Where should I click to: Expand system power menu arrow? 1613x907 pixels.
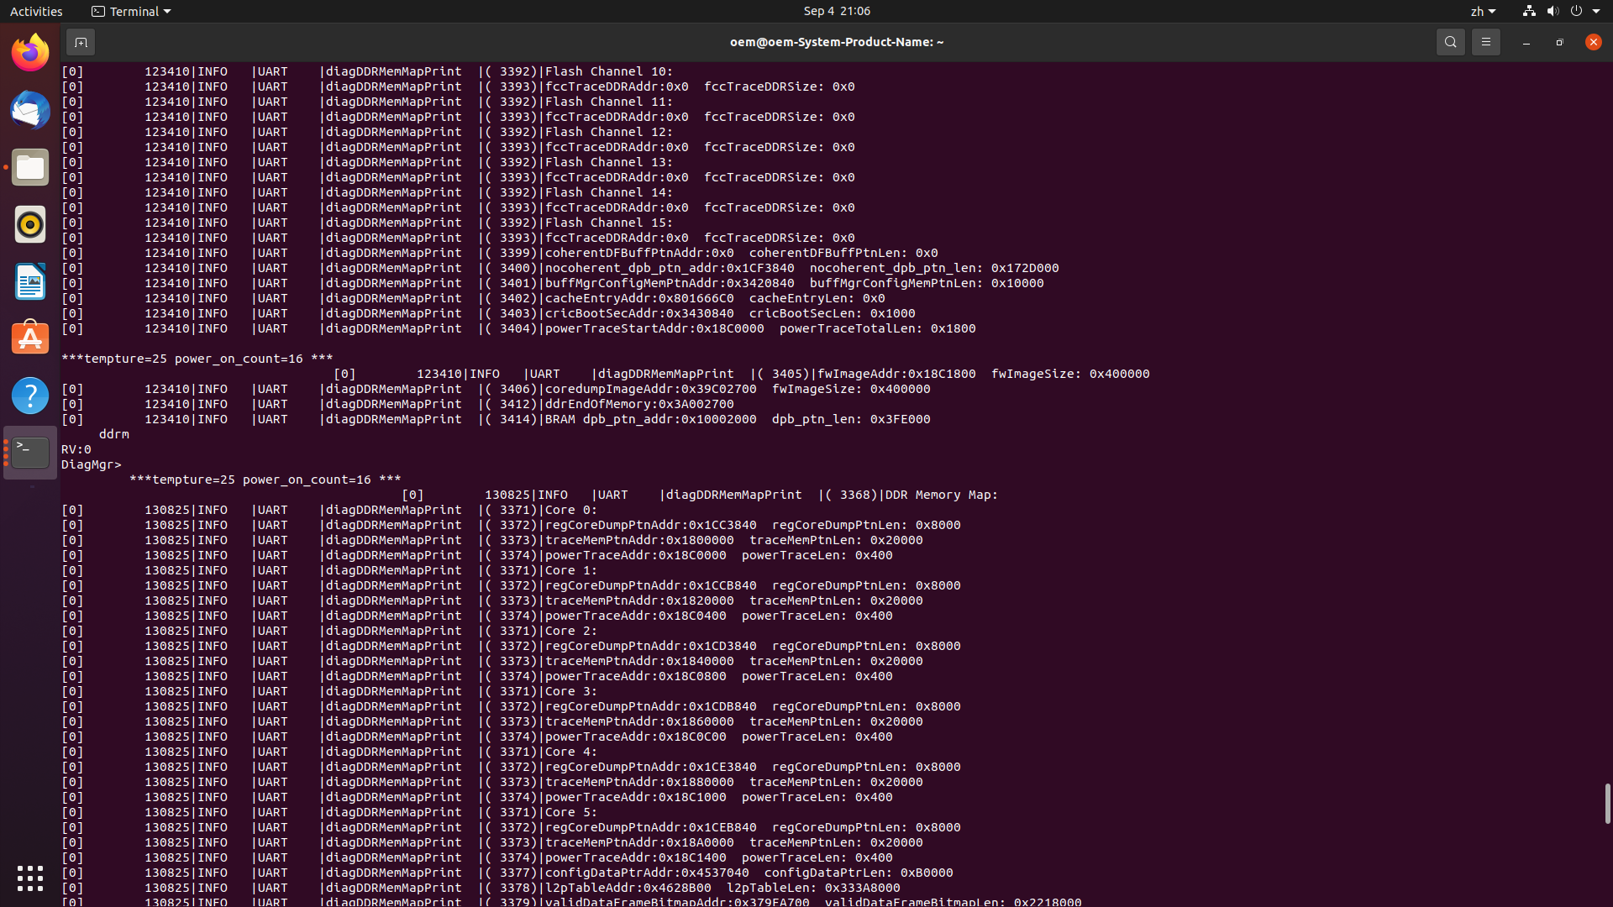click(x=1596, y=11)
